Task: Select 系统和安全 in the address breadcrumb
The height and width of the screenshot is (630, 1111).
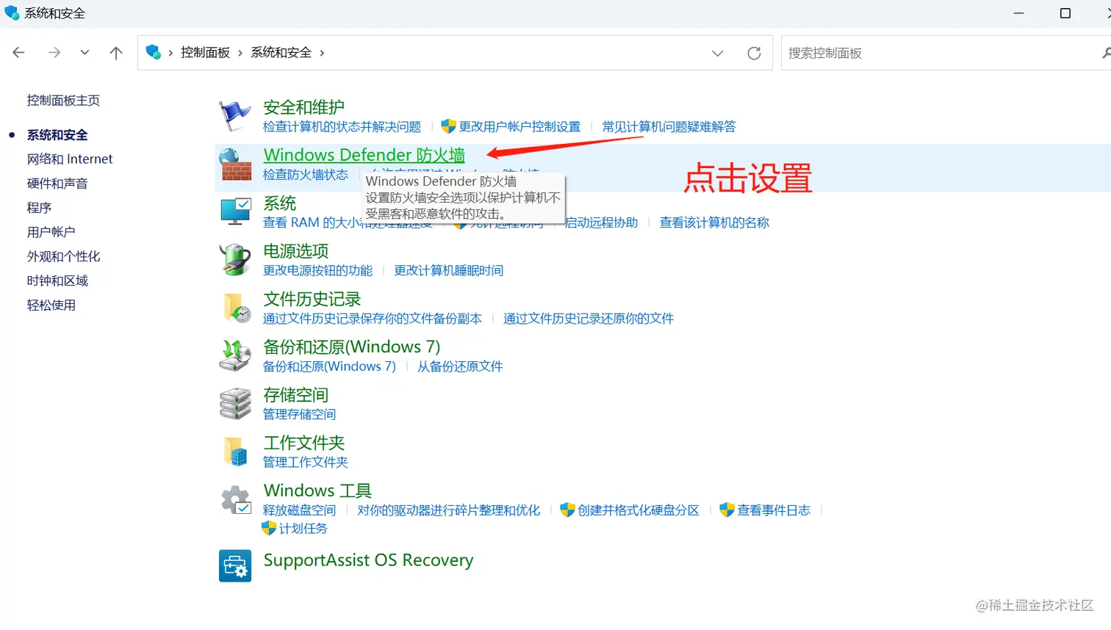Action: click(x=281, y=52)
